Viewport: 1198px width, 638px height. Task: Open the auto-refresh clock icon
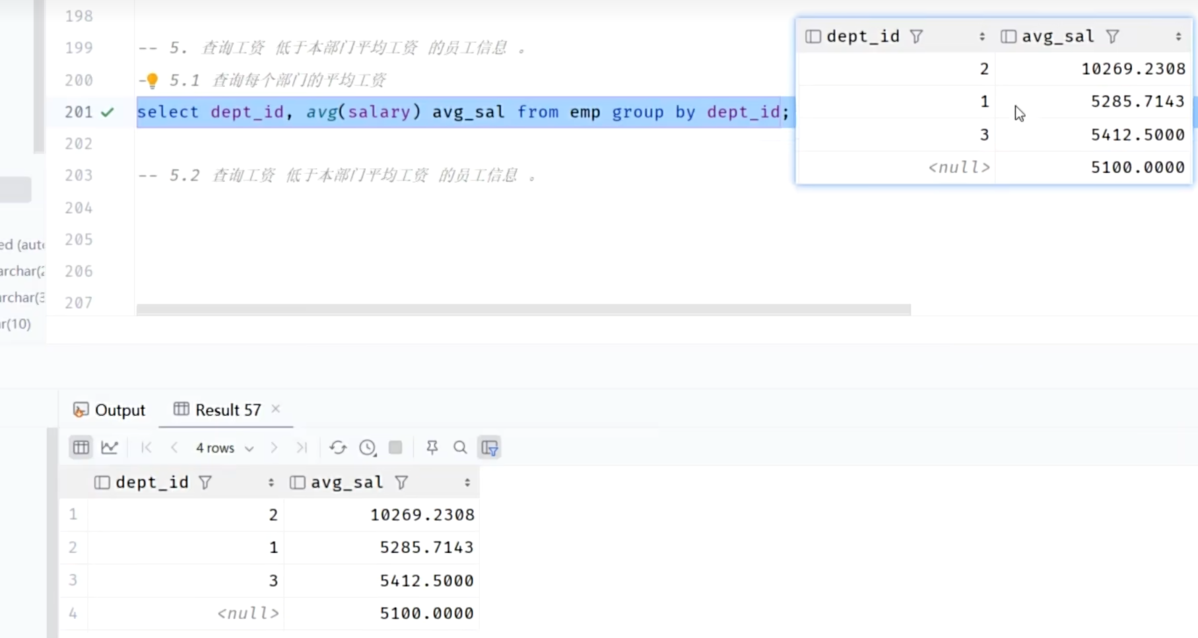[368, 447]
